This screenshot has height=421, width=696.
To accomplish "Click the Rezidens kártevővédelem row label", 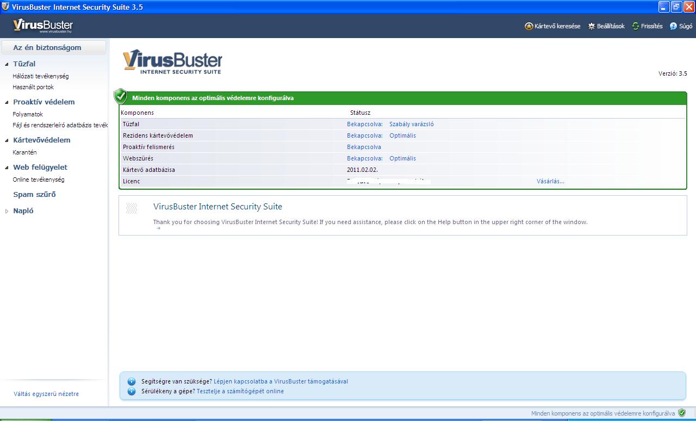I will pos(158,135).
